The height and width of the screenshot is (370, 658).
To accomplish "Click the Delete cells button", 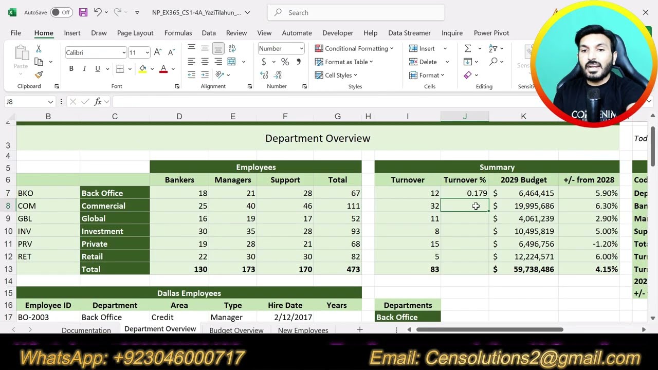I will (423, 62).
